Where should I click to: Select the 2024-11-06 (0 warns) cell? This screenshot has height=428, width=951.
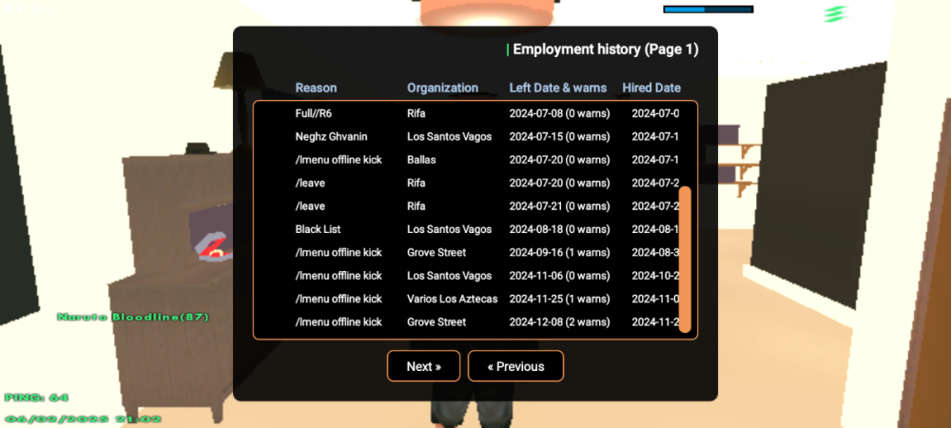click(x=559, y=276)
